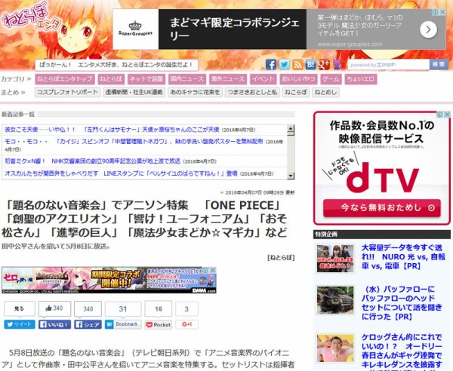Screen dimensions: 453x371
Task: Click the ケロッグ pink vest man thumbnail
Action: 335,348
